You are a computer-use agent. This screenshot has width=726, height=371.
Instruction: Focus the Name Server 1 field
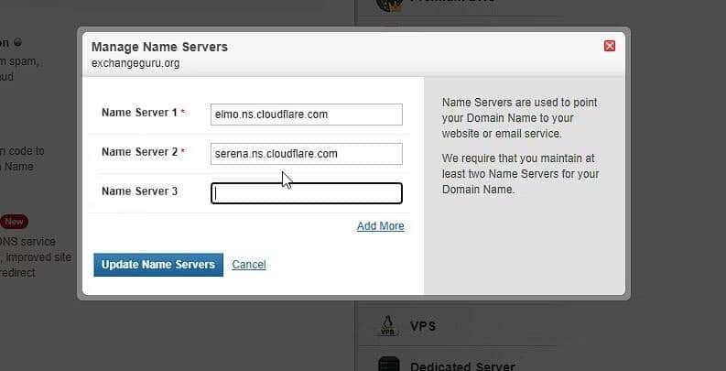click(x=306, y=115)
